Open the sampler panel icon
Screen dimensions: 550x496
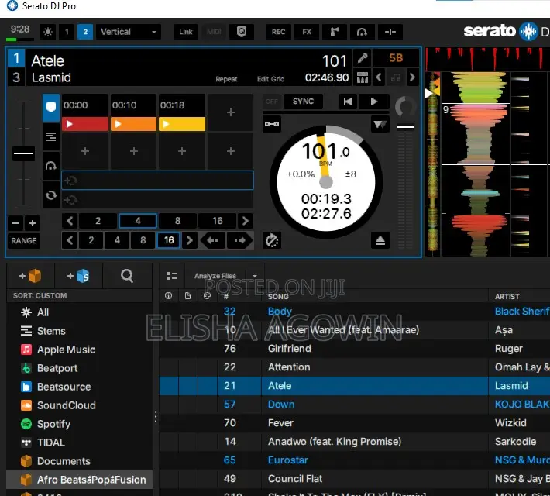335,32
